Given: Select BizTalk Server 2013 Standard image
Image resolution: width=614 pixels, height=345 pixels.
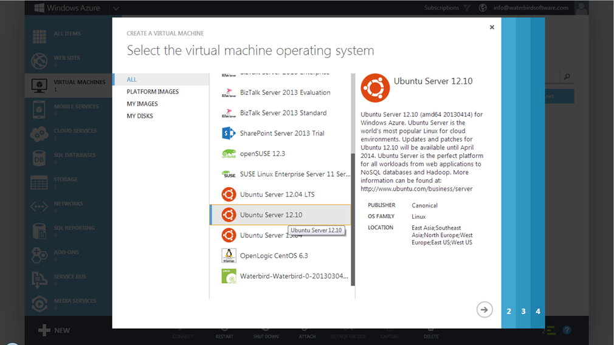Looking at the screenshot, I should click(x=280, y=112).
